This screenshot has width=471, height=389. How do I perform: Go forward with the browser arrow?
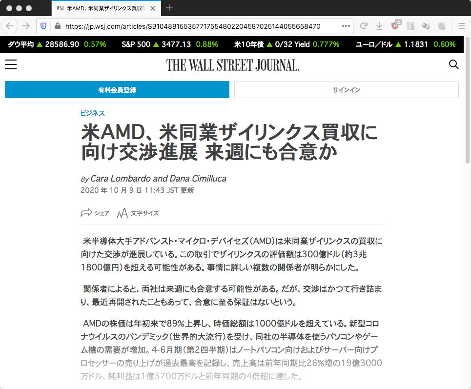click(26, 26)
